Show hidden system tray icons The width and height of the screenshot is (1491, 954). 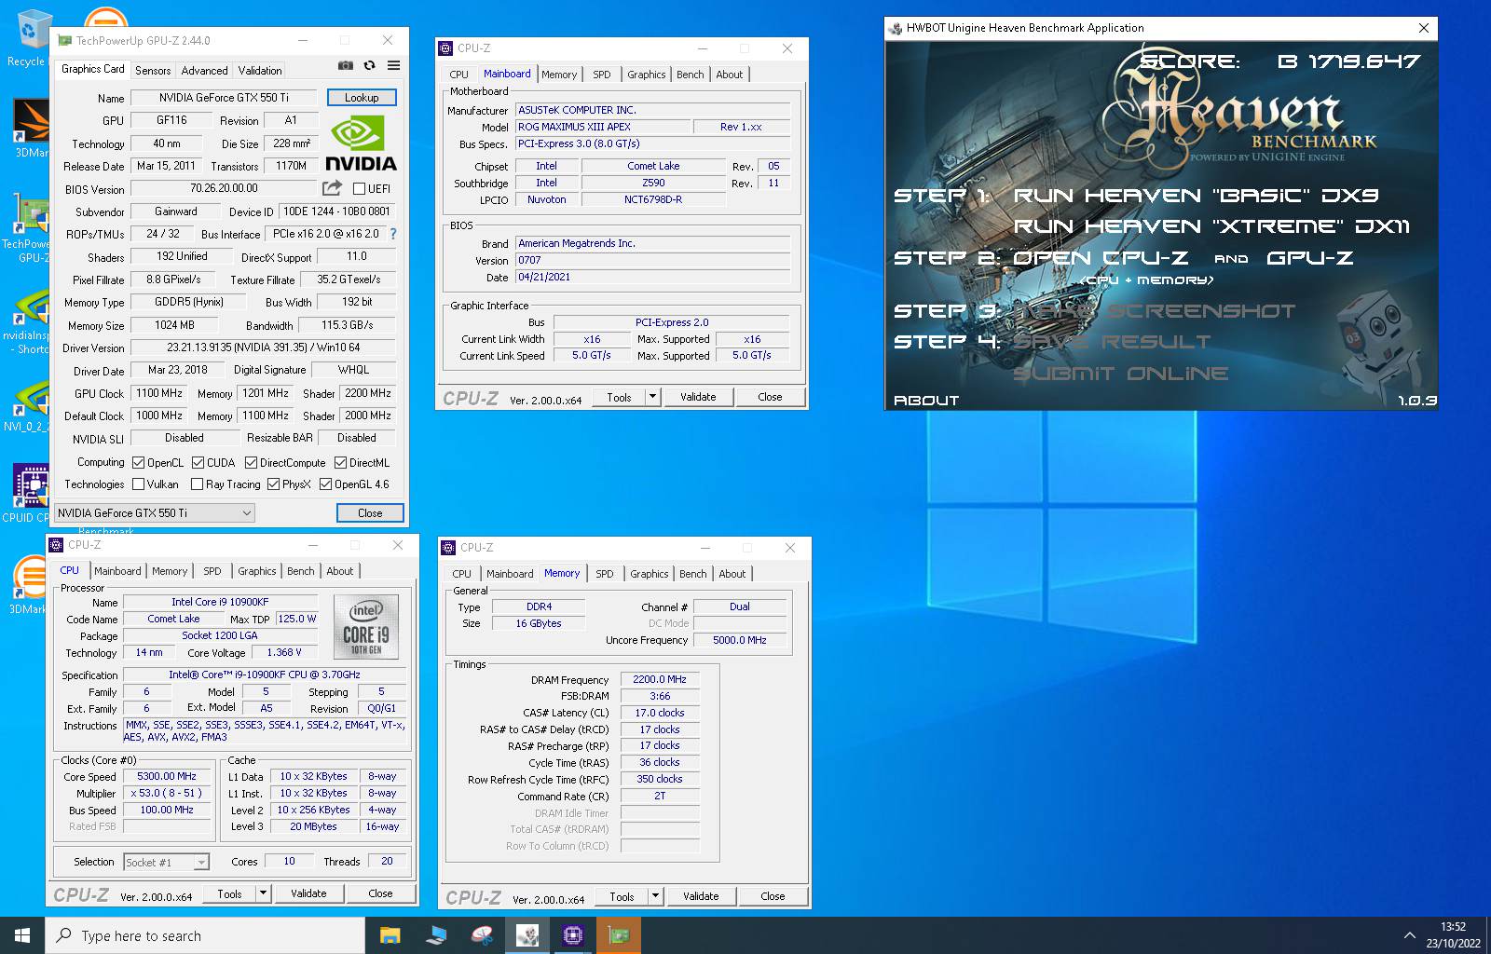(x=1410, y=935)
